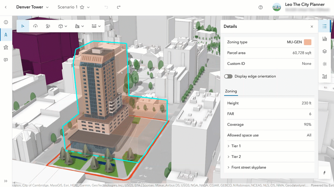Image resolution: width=334 pixels, height=187 pixels.
Task: Open Leo The City Planner profile avatar
Action: pyautogui.click(x=277, y=7)
